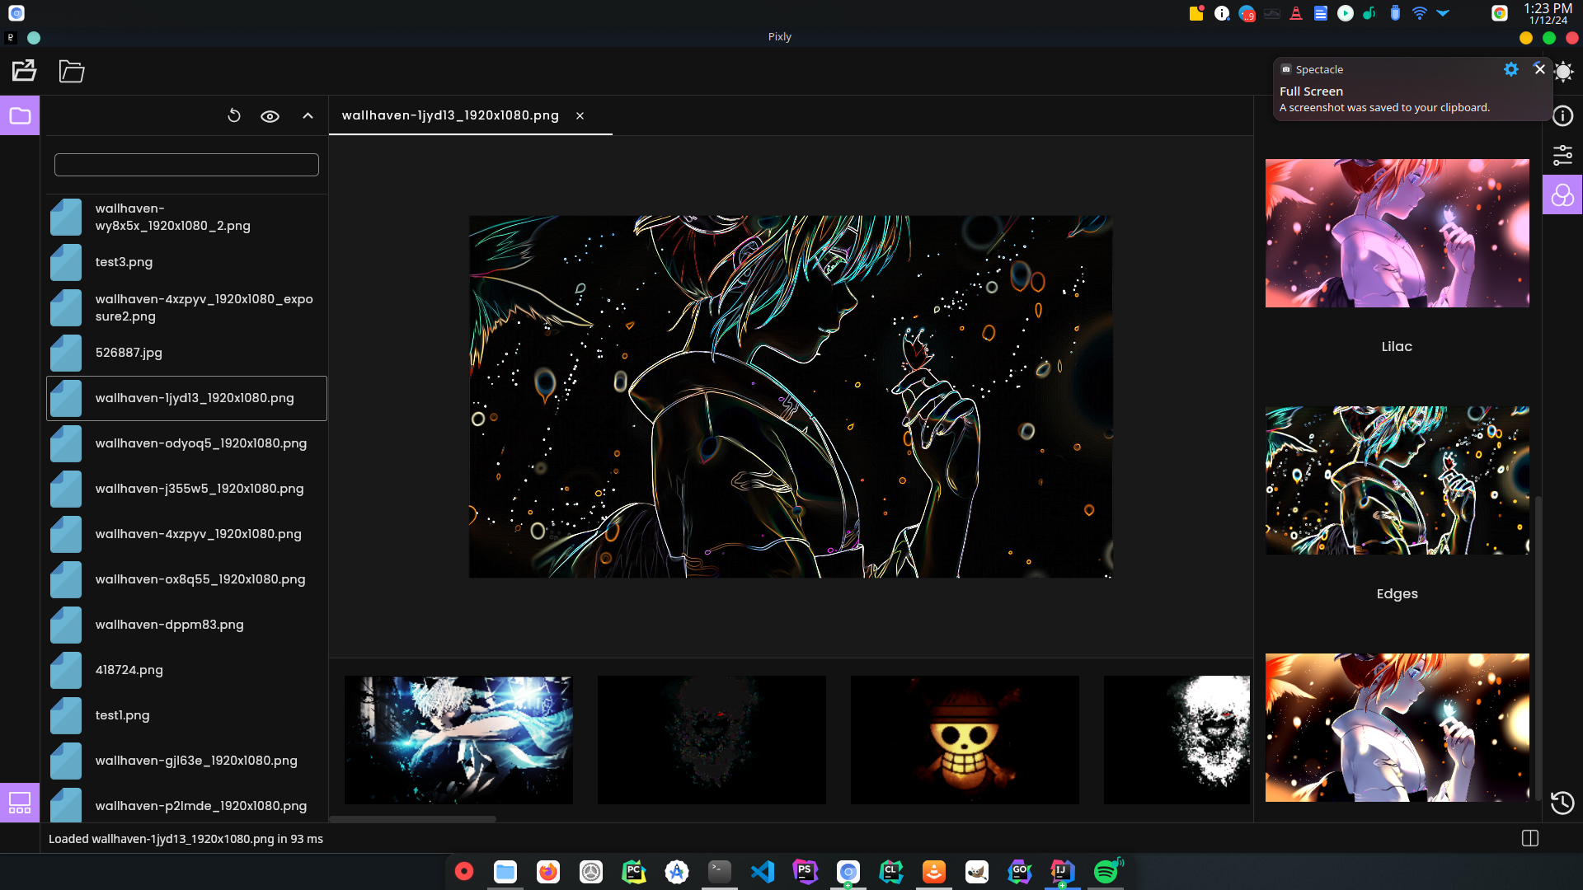
Task: Toggle the light/dark theme sun icon
Action: coord(1563,72)
